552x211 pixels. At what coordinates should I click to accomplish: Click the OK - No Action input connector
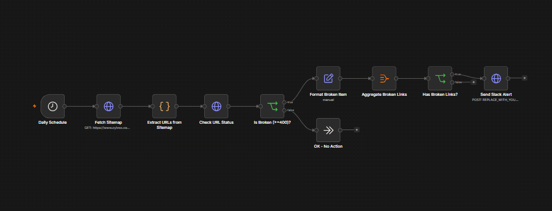pos(316,130)
